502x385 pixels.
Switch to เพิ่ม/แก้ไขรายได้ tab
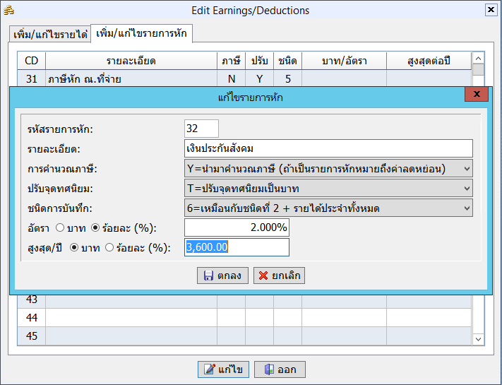pyautogui.click(x=50, y=34)
